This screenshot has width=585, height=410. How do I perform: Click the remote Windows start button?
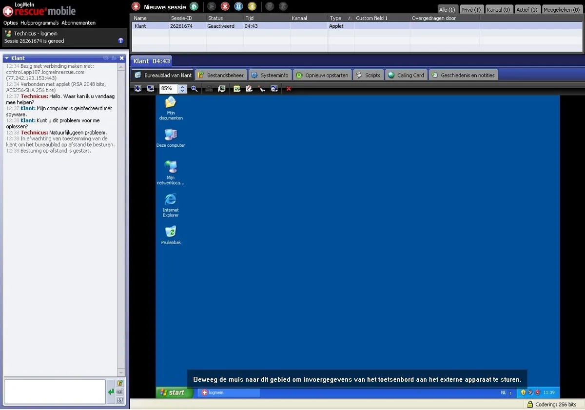coord(174,392)
